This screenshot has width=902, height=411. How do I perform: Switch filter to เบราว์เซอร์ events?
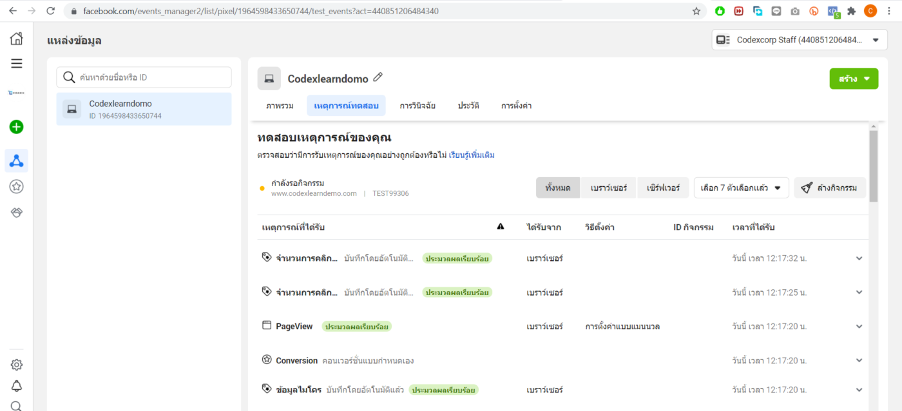click(608, 188)
